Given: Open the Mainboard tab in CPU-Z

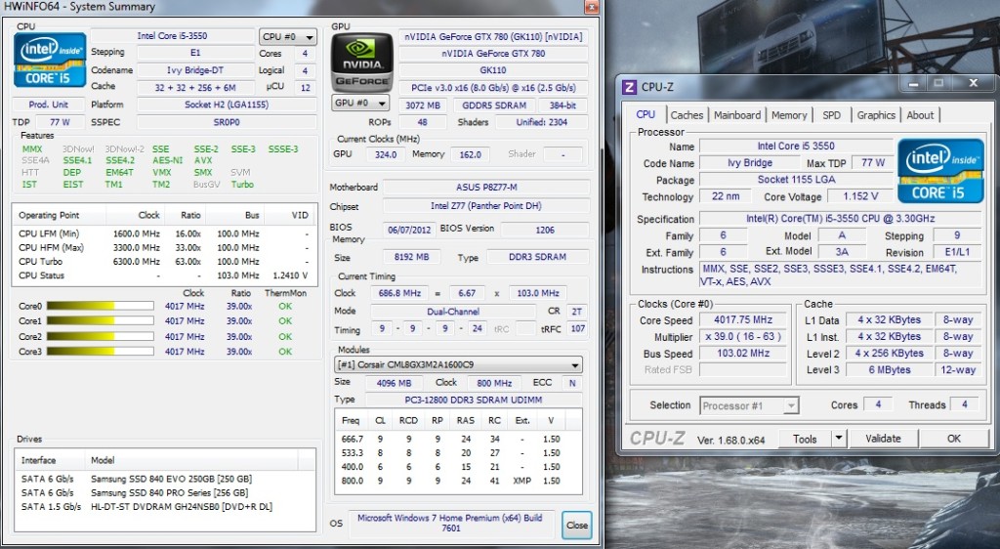Looking at the screenshot, I should 737,115.
